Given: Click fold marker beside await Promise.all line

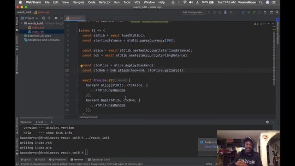Looking at the screenshot, I should point(77,80).
